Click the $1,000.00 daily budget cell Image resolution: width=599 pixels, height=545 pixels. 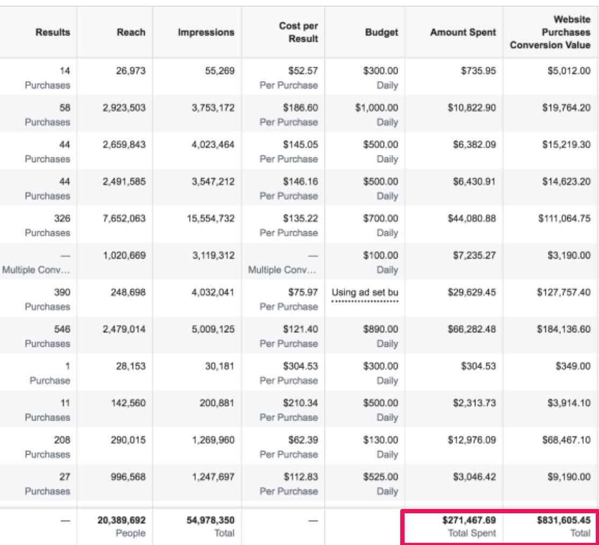coord(376,108)
